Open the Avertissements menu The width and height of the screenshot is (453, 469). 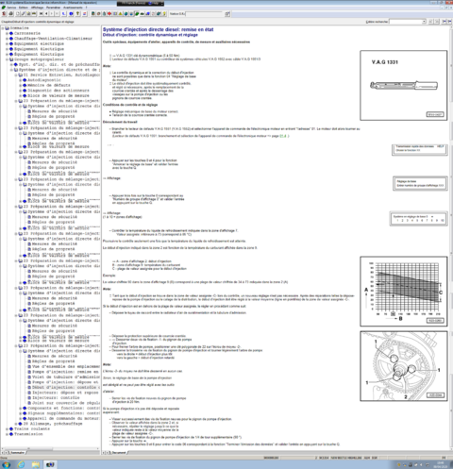(x=73, y=8)
